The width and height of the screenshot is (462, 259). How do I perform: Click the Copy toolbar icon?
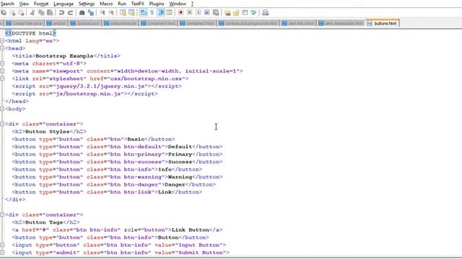pyautogui.click(x=41, y=13)
